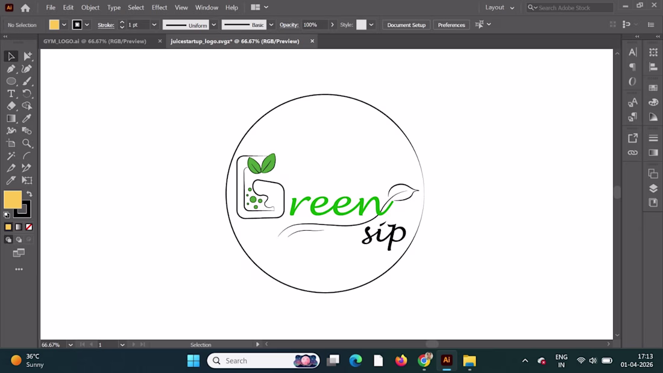Enable Draw Behind mode

pyautogui.click(x=19, y=240)
